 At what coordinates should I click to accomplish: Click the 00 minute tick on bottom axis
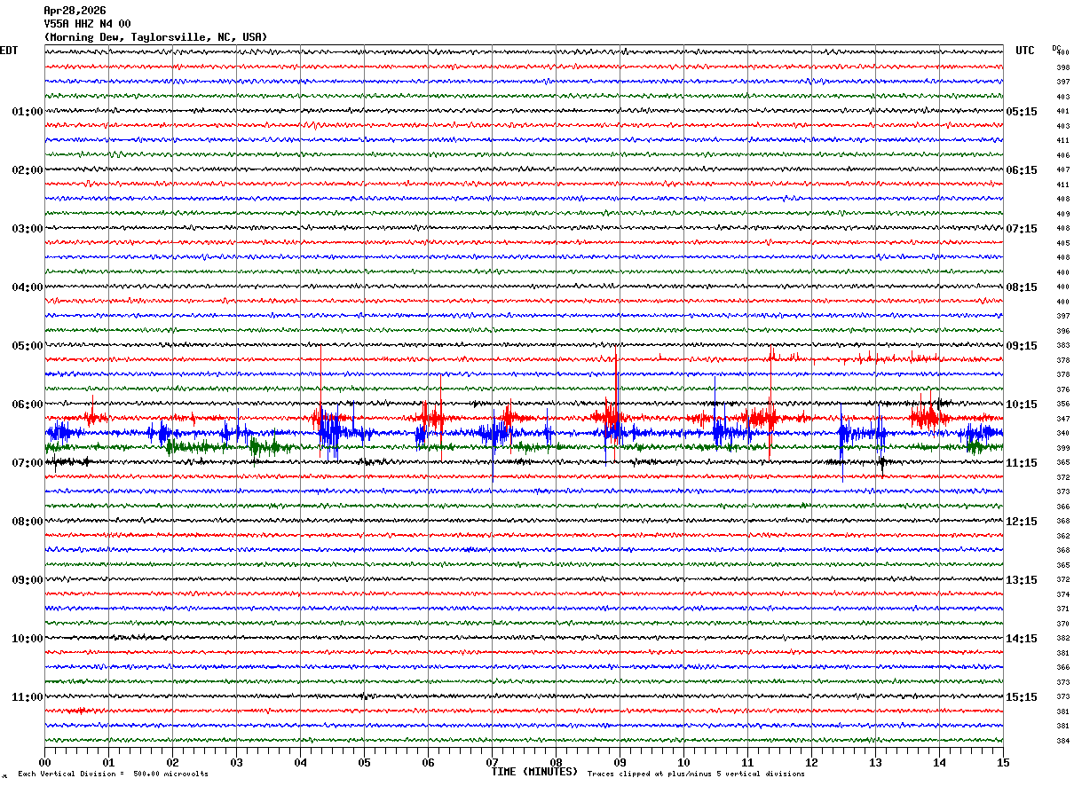point(44,762)
